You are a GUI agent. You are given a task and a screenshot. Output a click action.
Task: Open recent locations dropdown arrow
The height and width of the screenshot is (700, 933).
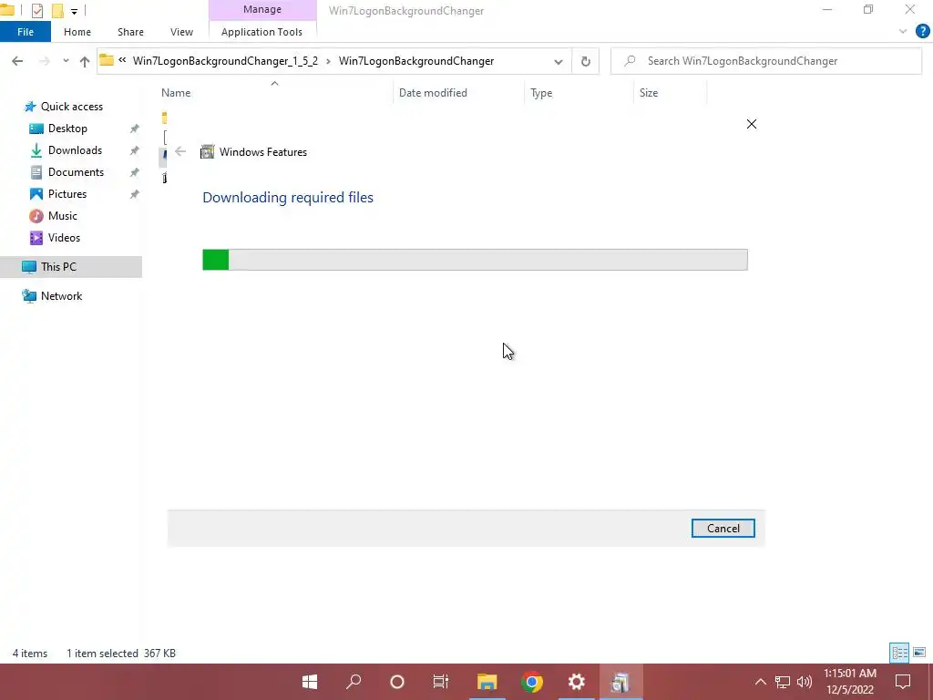click(x=66, y=61)
